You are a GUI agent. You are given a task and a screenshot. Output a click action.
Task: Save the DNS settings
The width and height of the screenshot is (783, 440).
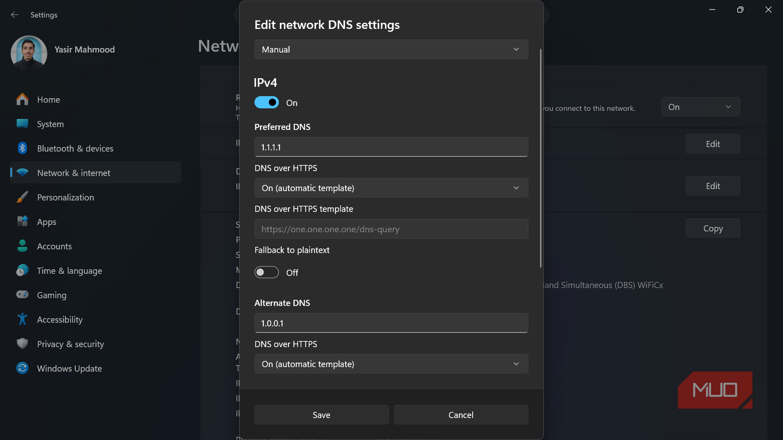[321, 415]
